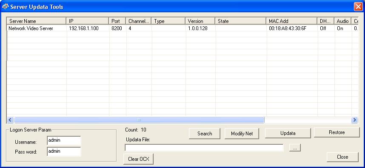Click the Port column header

(117, 21)
